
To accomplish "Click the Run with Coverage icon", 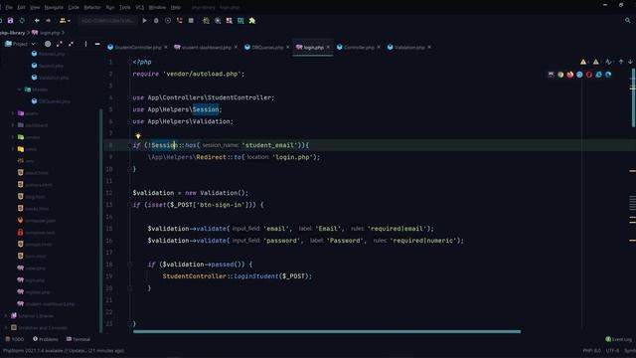I will pos(168,20).
